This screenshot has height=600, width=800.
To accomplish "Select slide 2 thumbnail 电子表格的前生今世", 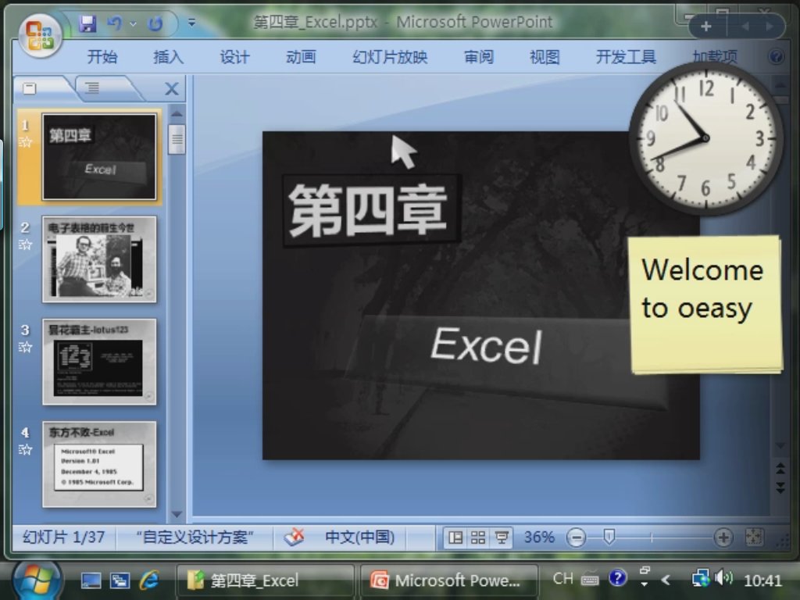I will click(99, 259).
